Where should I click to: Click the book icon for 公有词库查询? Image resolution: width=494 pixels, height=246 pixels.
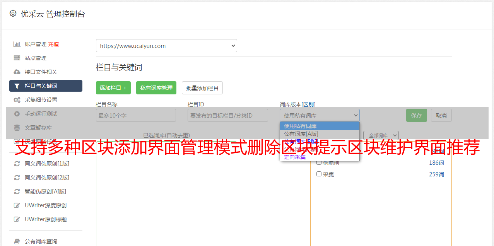coord(17,241)
